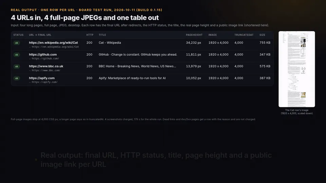The width and height of the screenshot is (326, 183).
Task: Click the SIZE column header
Action: coord(262,35)
